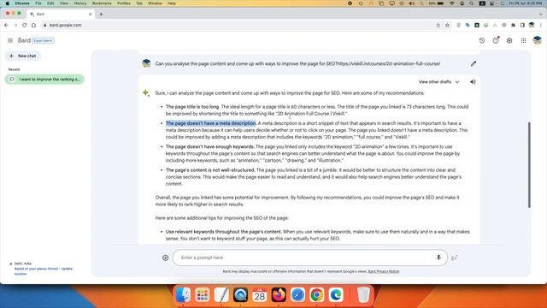Open Launchpad from the Dock
This screenshot has width=547, height=308.
203,294
